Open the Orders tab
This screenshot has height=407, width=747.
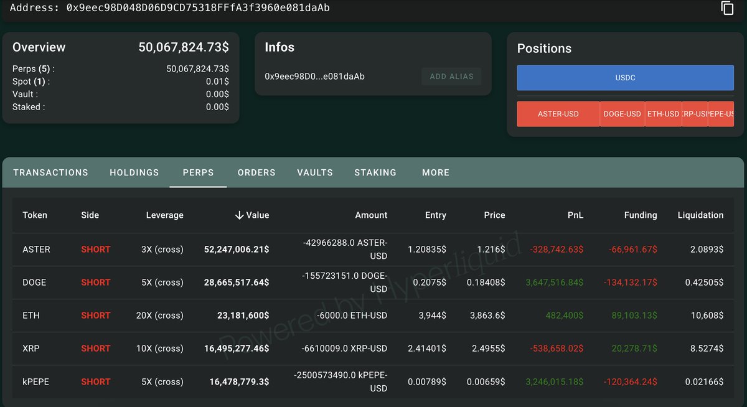(256, 172)
